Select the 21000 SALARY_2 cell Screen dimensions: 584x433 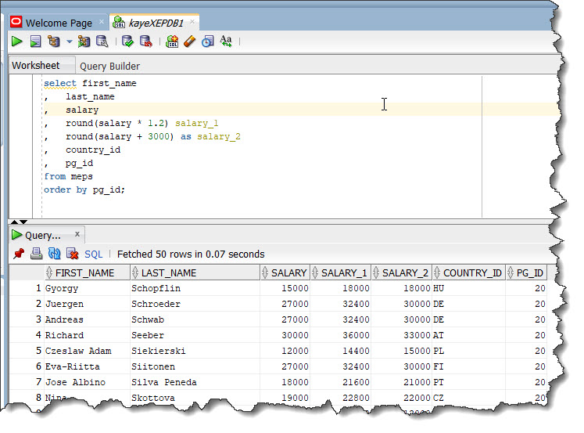tap(402, 382)
